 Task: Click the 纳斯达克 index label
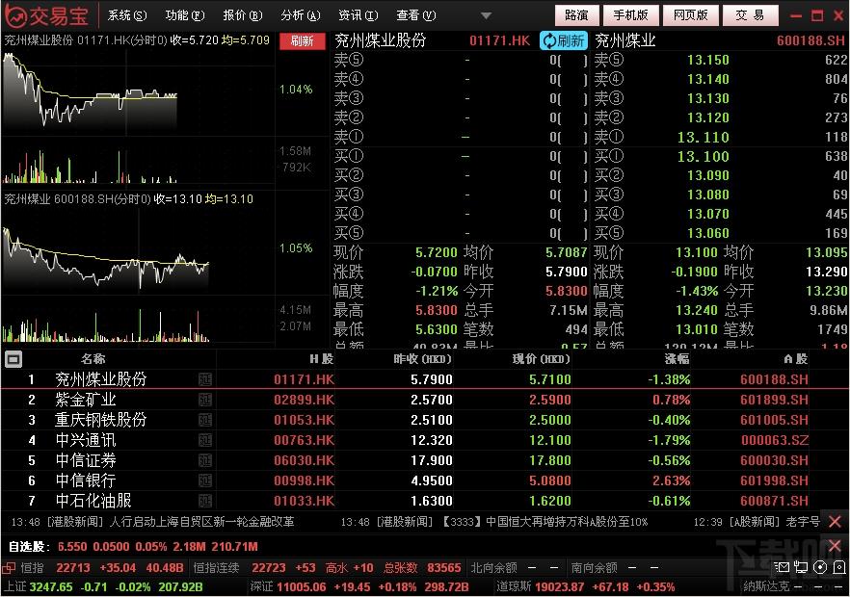pos(766,587)
